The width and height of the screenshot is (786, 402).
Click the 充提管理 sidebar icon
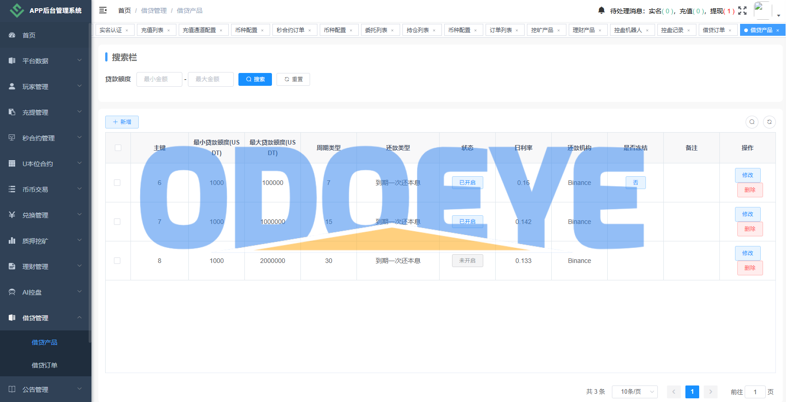point(12,112)
